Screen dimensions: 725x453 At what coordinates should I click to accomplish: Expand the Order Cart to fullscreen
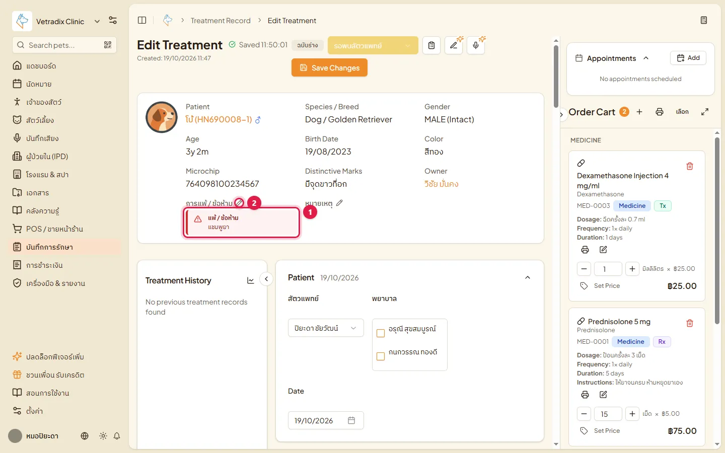click(x=705, y=112)
